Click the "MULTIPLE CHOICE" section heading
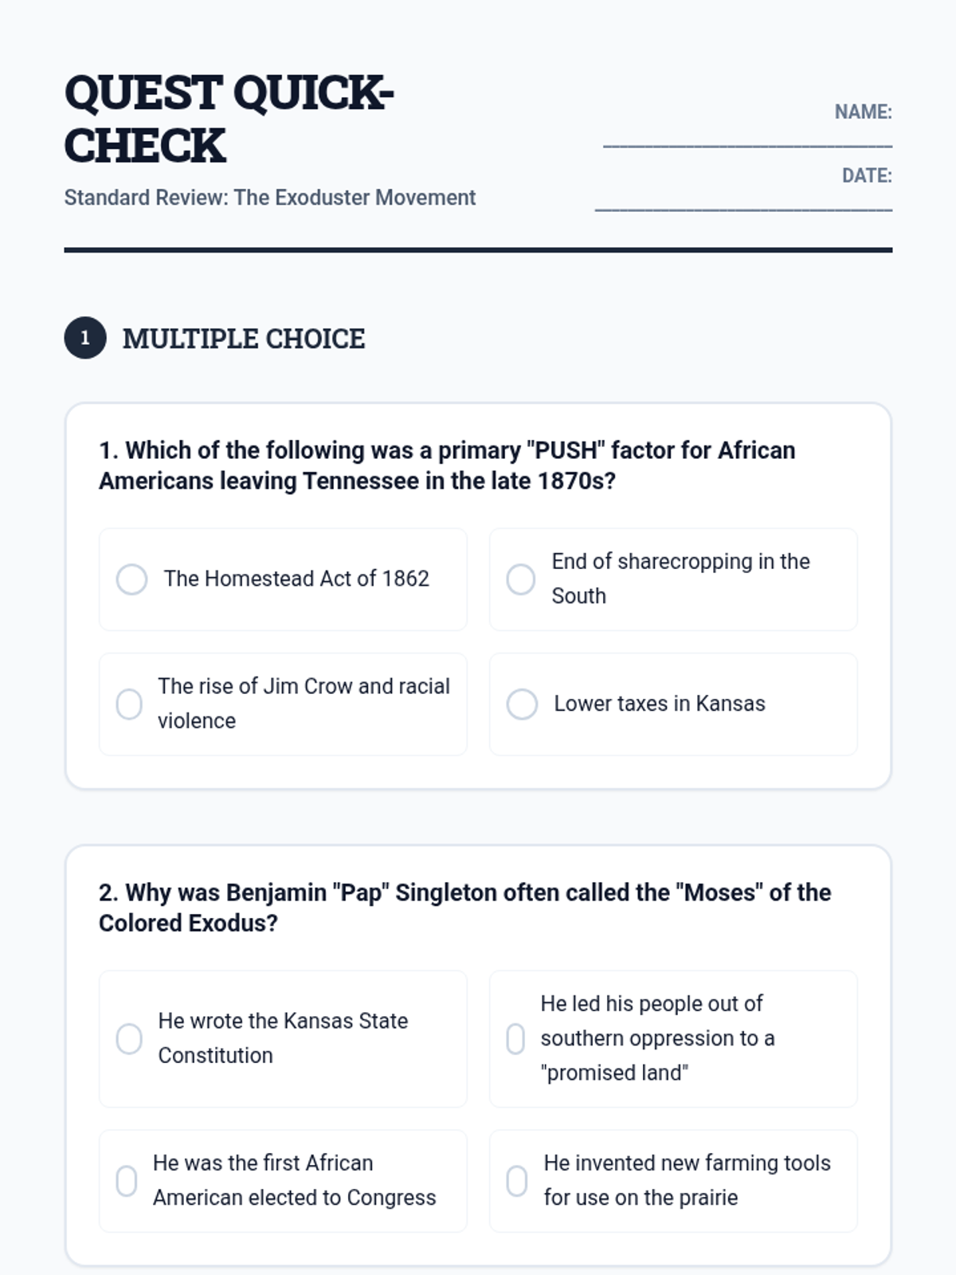 pyautogui.click(x=244, y=339)
